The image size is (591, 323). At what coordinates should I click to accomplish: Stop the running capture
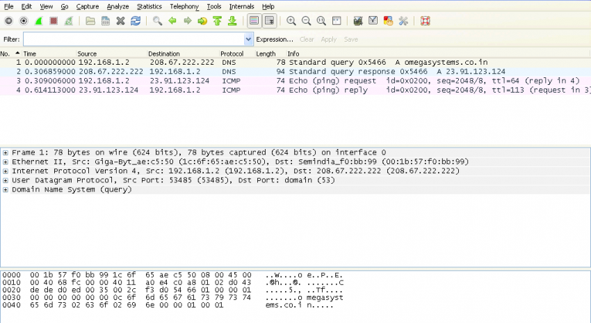53,21
